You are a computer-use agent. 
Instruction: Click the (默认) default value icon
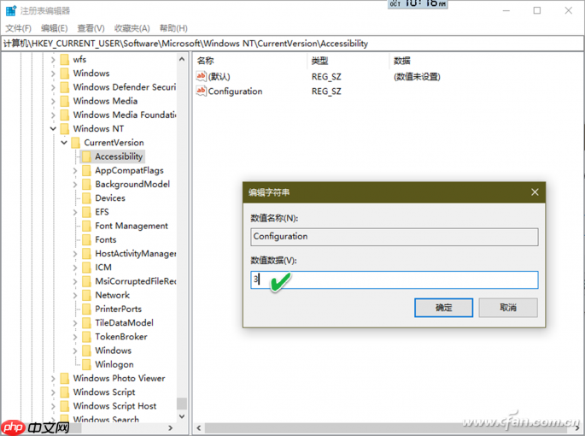click(x=202, y=76)
